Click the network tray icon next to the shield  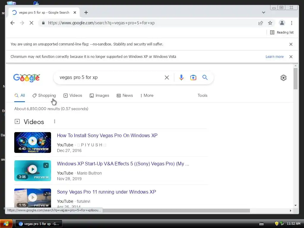click(282, 224)
